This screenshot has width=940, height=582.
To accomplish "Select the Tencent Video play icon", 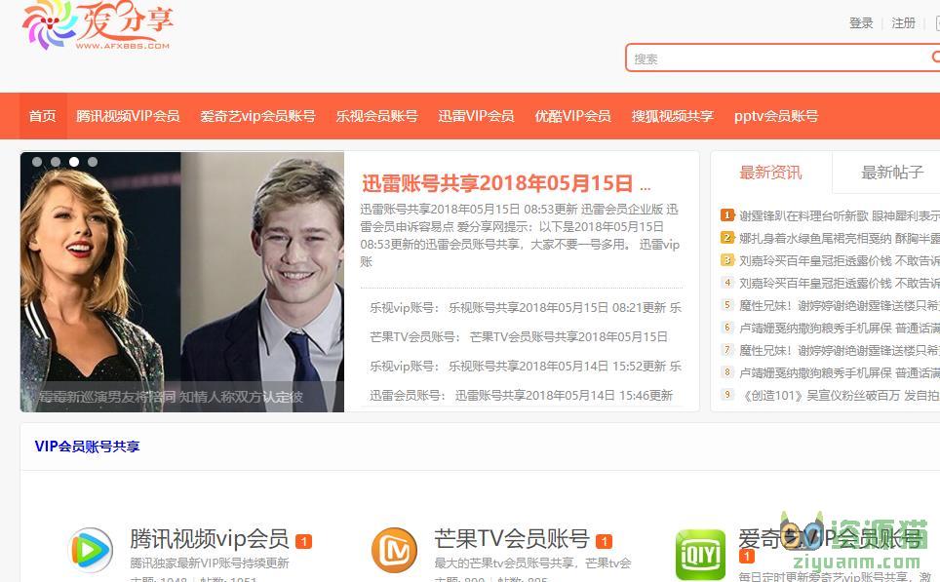I will (x=89, y=547).
